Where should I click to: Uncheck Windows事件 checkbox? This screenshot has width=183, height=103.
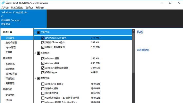[43, 63]
